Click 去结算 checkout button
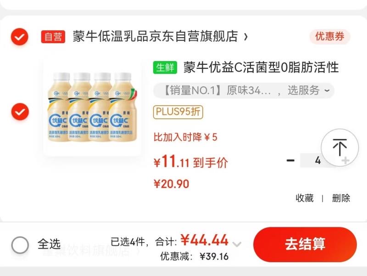Screen dimensions: 367x276 pos(305,244)
